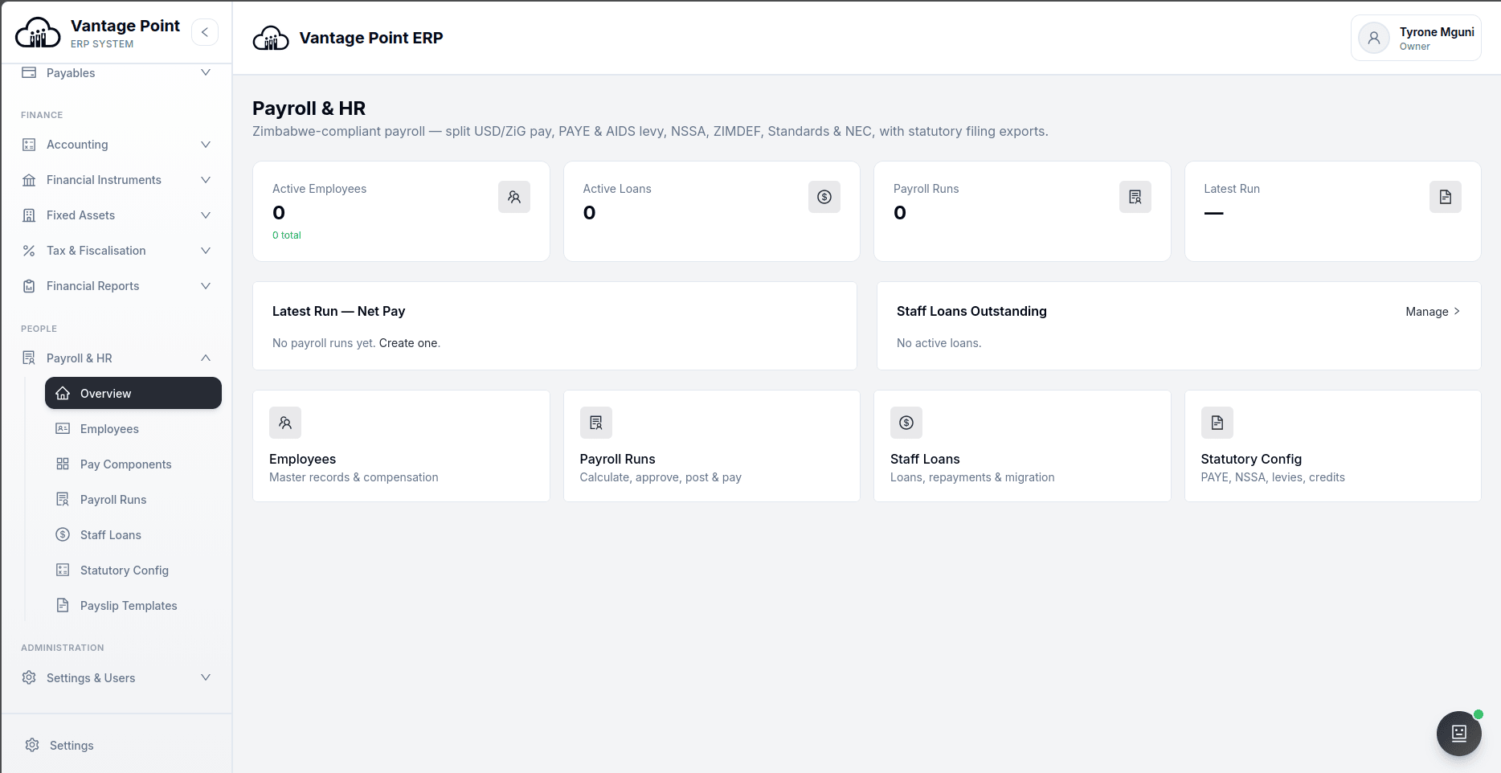1501x773 pixels.
Task: Expand the Tax & Fiscalisation section
Action: [x=117, y=251]
